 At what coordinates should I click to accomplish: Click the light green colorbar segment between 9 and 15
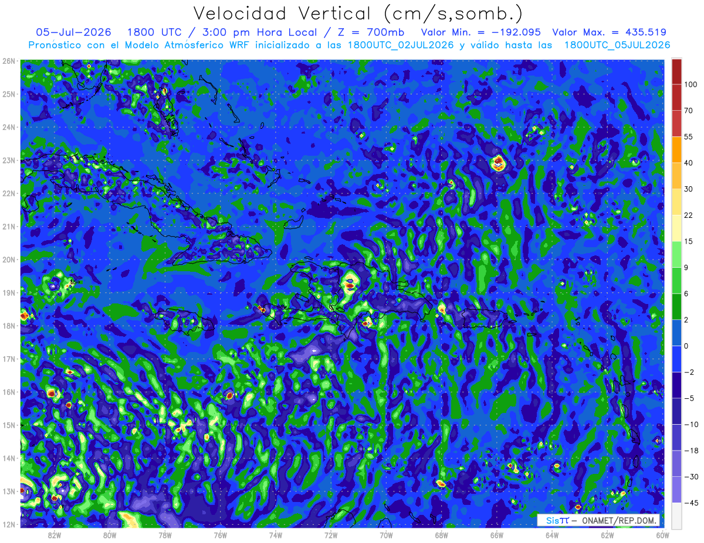[676, 254]
